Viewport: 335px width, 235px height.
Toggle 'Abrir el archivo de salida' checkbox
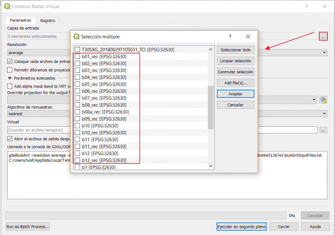[x=10, y=139]
